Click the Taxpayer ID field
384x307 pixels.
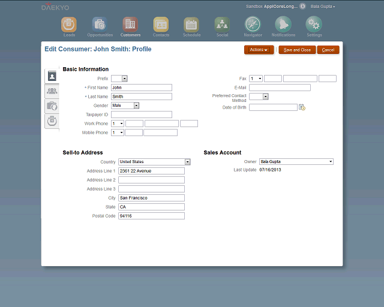click(142, 115)
